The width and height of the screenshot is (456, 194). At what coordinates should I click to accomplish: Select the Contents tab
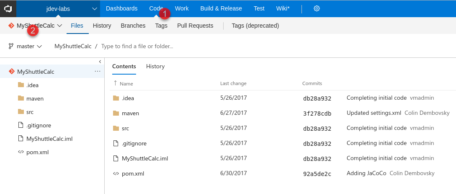tap(124, 66)
